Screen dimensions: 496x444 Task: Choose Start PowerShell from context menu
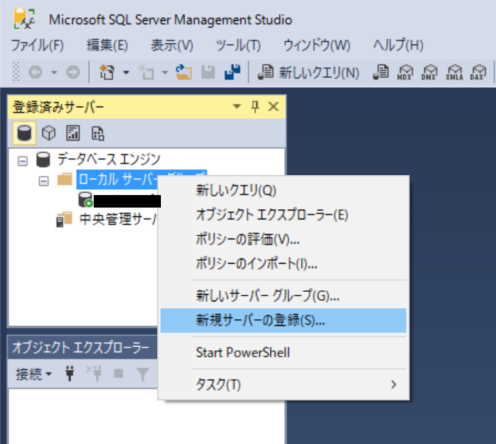tap(283, 353)
